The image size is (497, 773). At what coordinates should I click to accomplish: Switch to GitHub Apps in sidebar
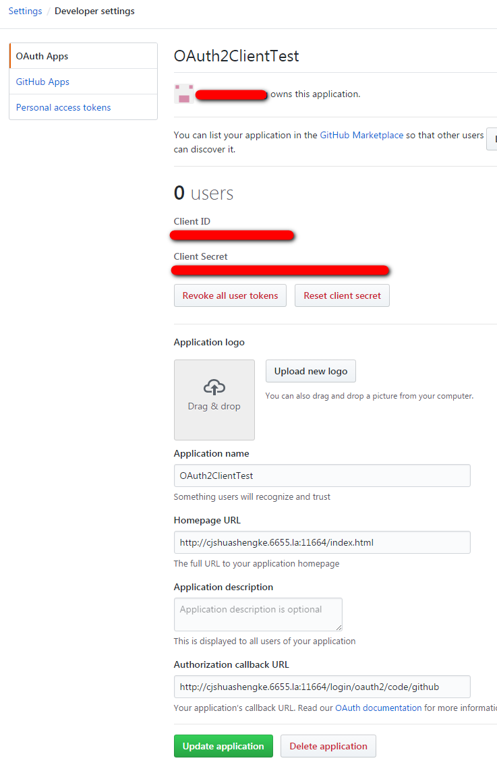point(42,82)
